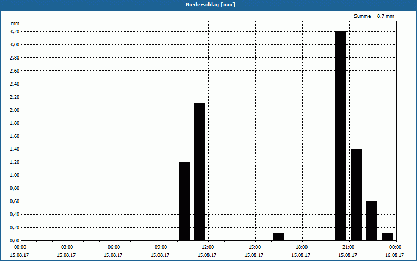
Task: Click the 'mm' unit label on the y-axis
Action: pos(15,23)
